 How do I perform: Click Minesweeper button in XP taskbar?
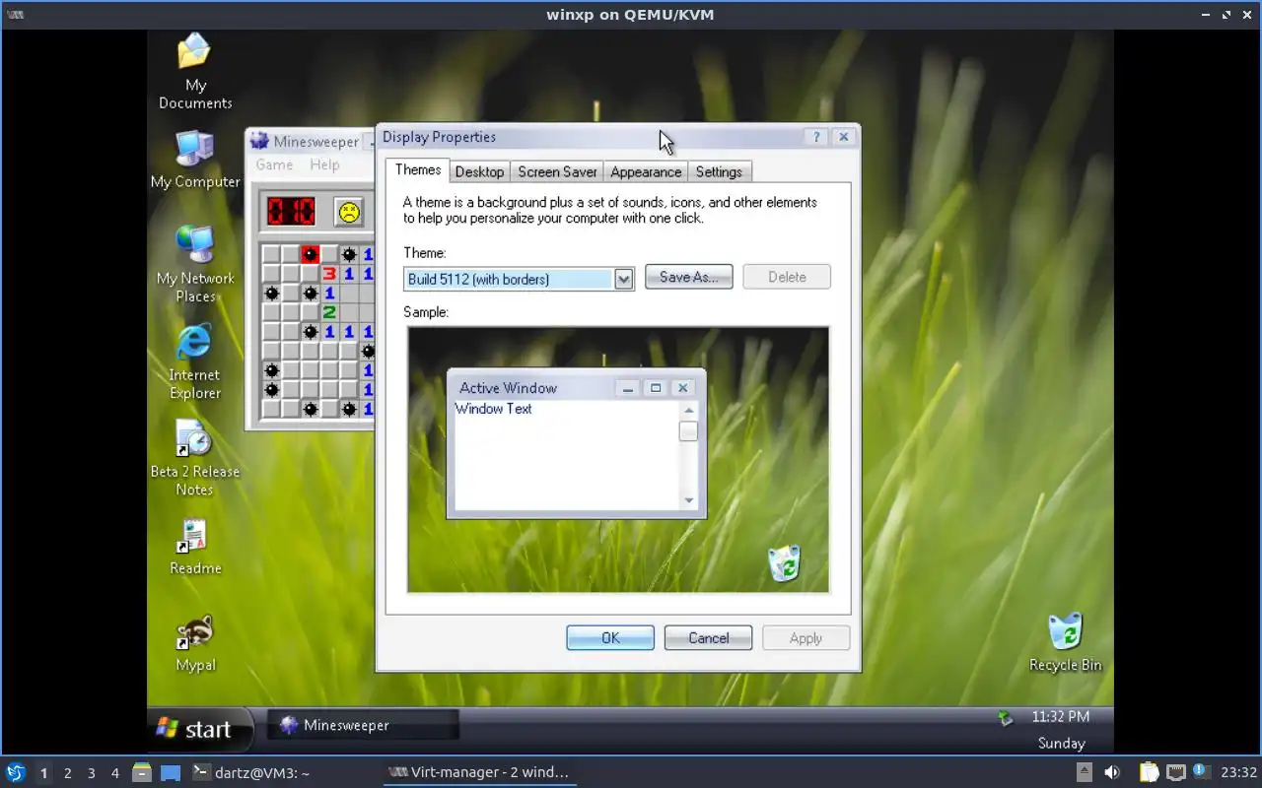pos(361,725)
